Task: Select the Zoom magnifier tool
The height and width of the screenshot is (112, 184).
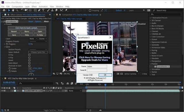Action: coord(17,10)
